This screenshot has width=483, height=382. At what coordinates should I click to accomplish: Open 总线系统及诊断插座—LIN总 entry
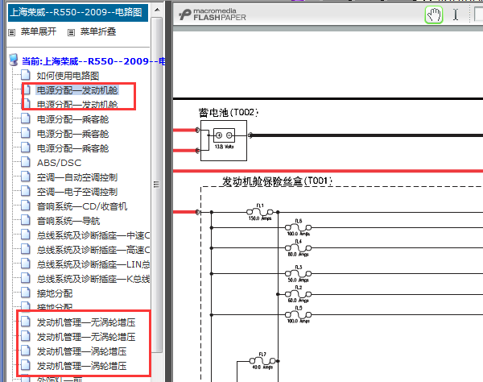(x=93, y=264)
